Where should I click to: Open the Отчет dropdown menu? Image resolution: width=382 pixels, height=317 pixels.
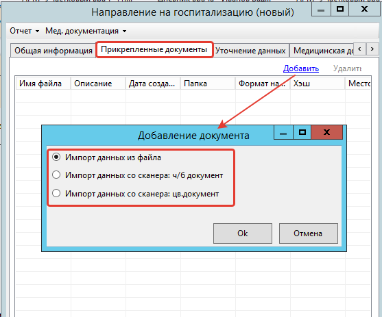point(25,31)
